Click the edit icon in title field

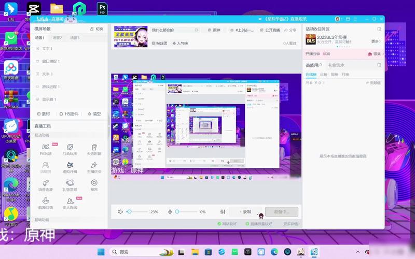pos(196,30)
